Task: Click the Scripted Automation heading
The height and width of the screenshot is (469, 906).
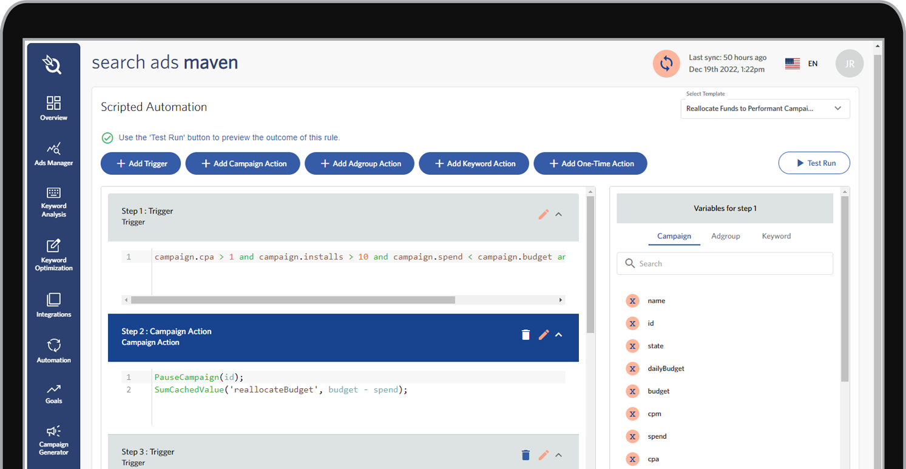Action: tap(154, 107)
